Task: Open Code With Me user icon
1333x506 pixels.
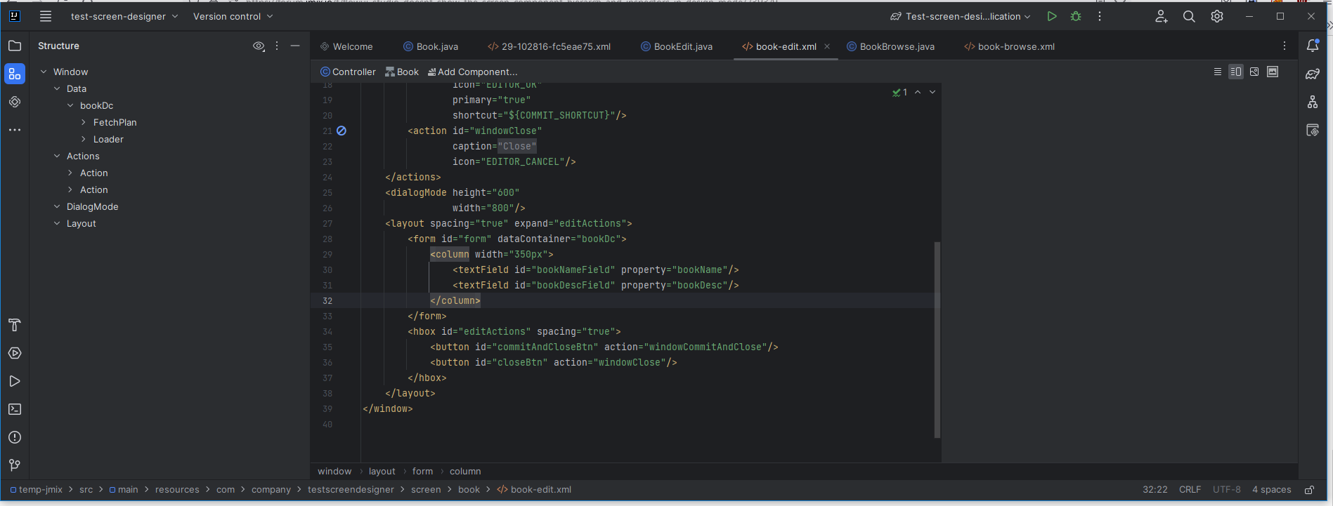Action: point(1162,16)
